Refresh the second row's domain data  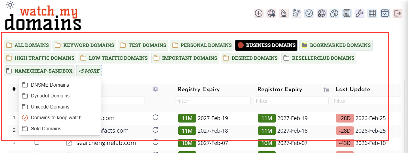(x=155, y=130)
